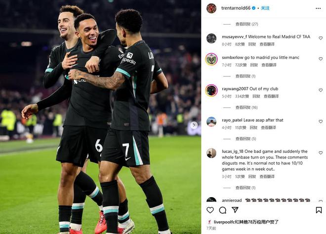Screen dimensions: 326x234
Task: Open the three-dot more options menu
Action: click(x=318, y=8)
